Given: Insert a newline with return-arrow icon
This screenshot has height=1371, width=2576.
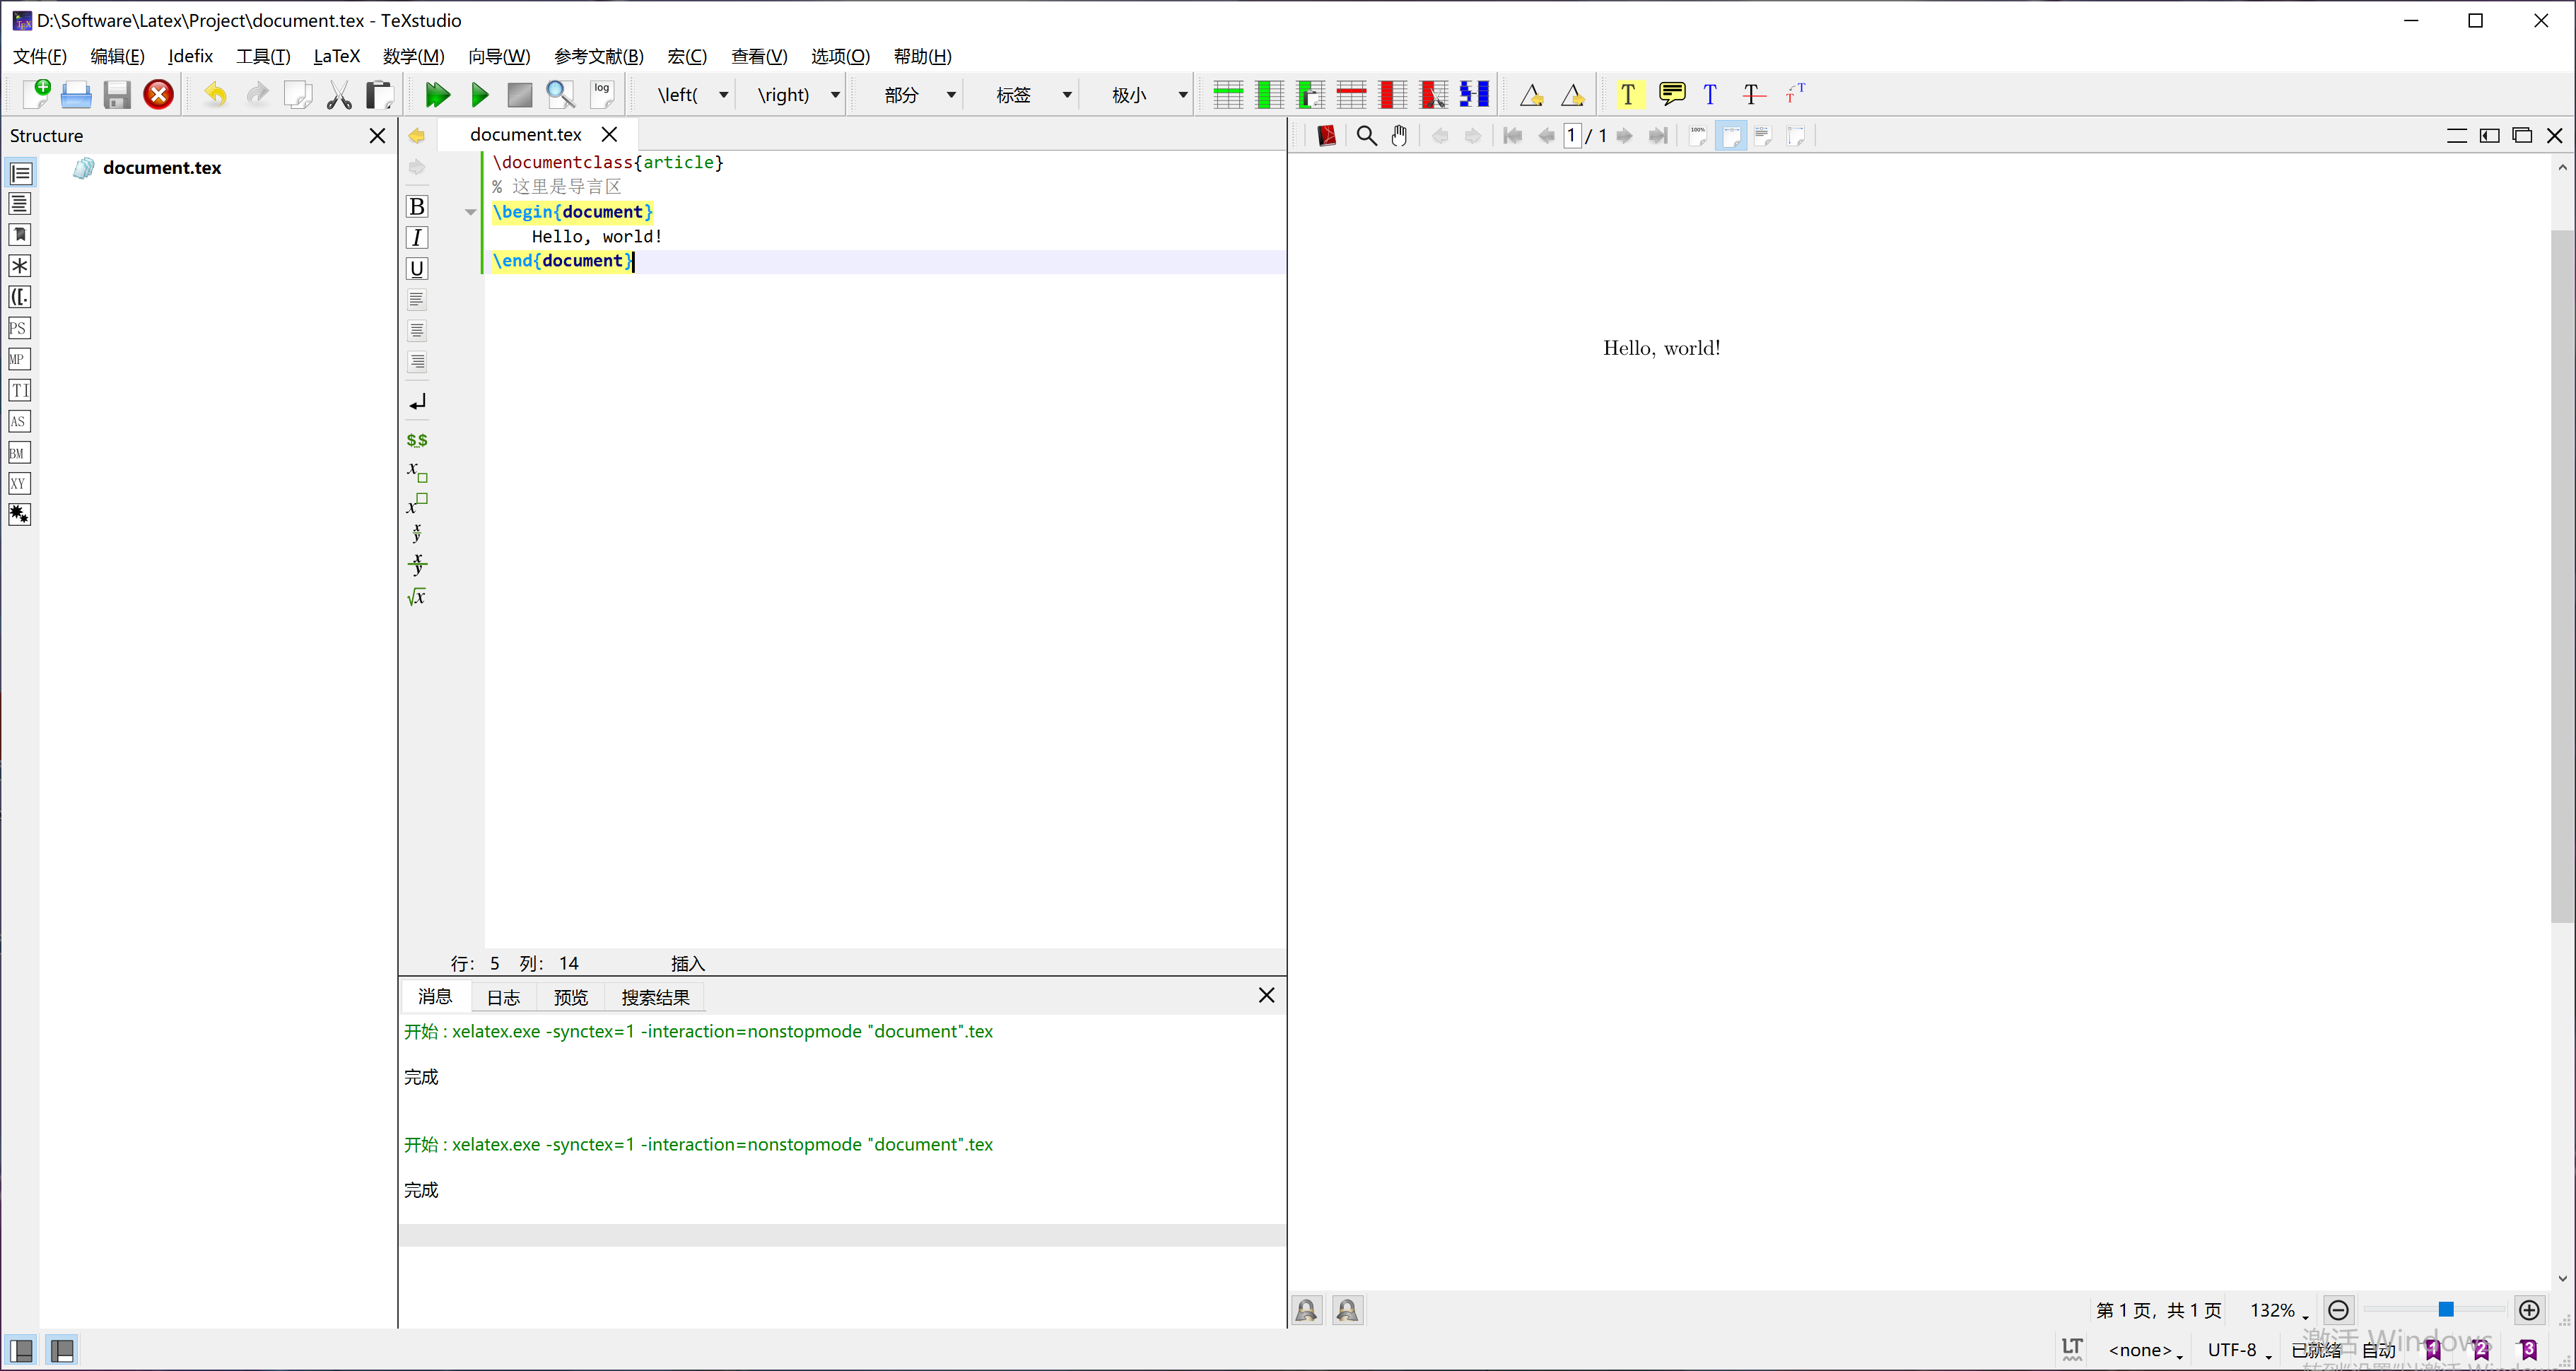Looking at the screenshot, I should [x=417, y=402].
